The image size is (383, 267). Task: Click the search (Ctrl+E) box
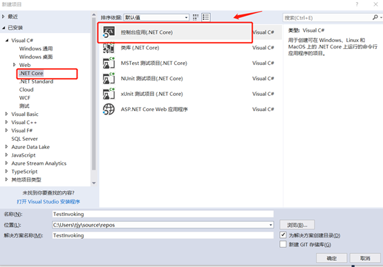pos(327,17)
